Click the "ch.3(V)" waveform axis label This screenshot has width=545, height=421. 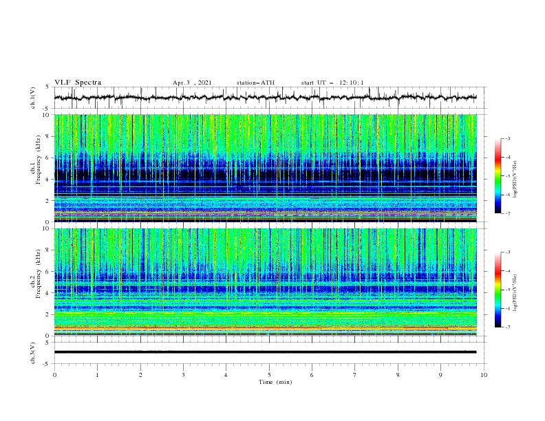coord(33,353)
